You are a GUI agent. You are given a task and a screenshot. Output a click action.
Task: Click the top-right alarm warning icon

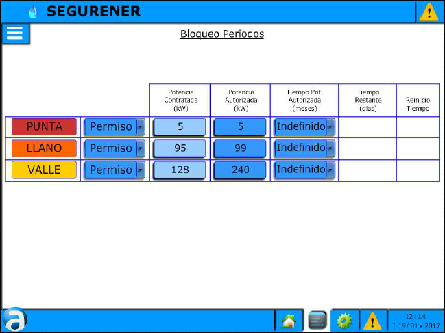[x=429, y=12]
